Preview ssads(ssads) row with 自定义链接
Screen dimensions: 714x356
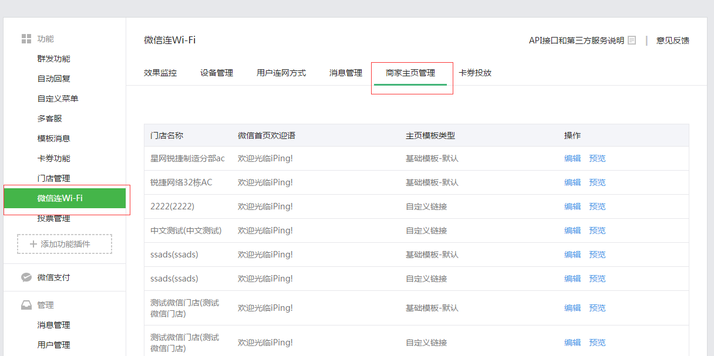tap(597, 279)
